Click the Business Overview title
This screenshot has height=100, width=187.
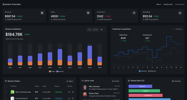pyautogui.click(x=11, y=4)
